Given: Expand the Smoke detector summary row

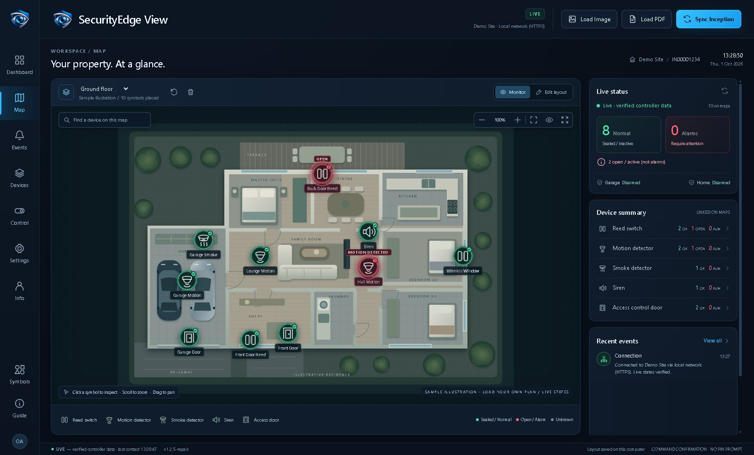Looking at the screenshot, I should coord(664,268).
